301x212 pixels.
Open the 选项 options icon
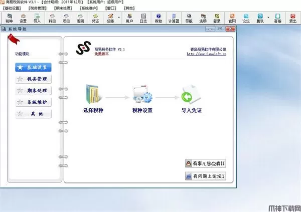point(203,19)
